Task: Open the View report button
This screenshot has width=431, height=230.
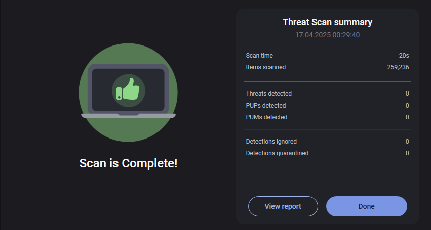Action: [x=283, y=206]
